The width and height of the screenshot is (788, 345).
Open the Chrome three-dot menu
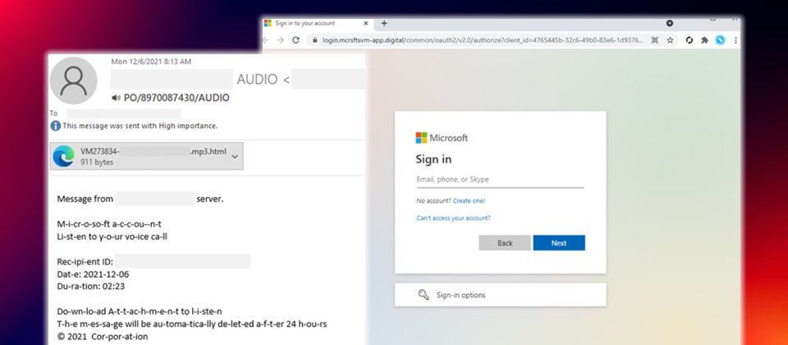(735, 39)
